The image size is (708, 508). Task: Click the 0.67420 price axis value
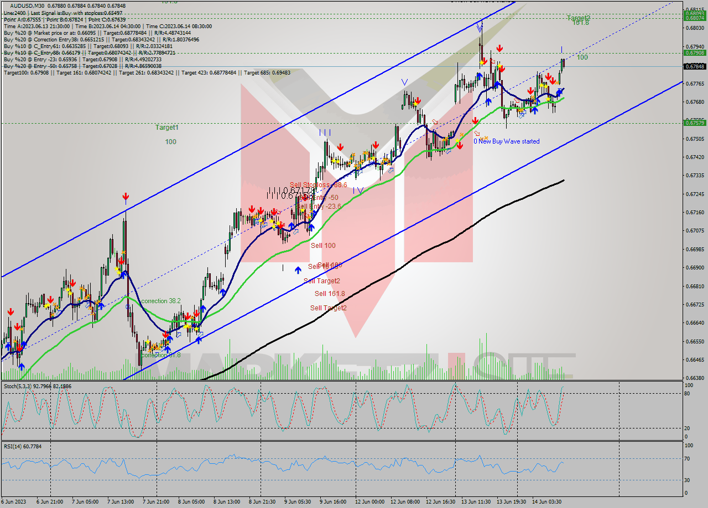coord(695,157)
